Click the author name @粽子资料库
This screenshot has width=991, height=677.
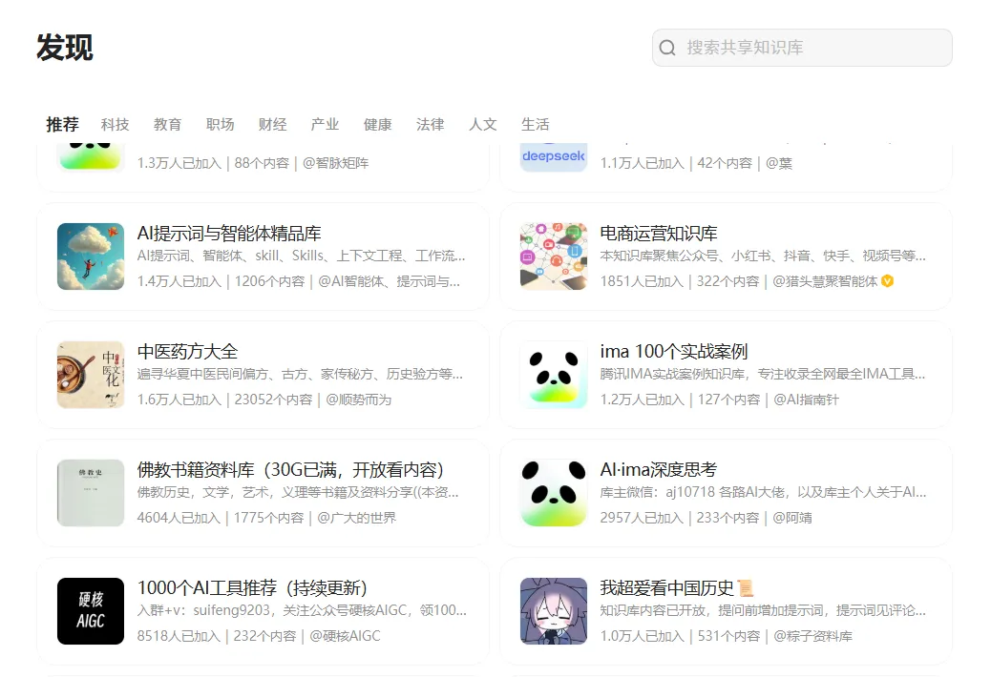click(812, 636)
